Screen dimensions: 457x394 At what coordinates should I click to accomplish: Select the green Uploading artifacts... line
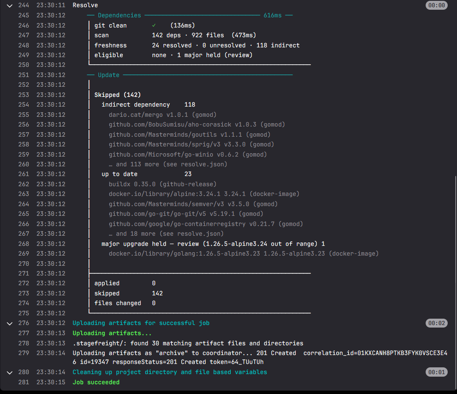[x=112, y=333]
